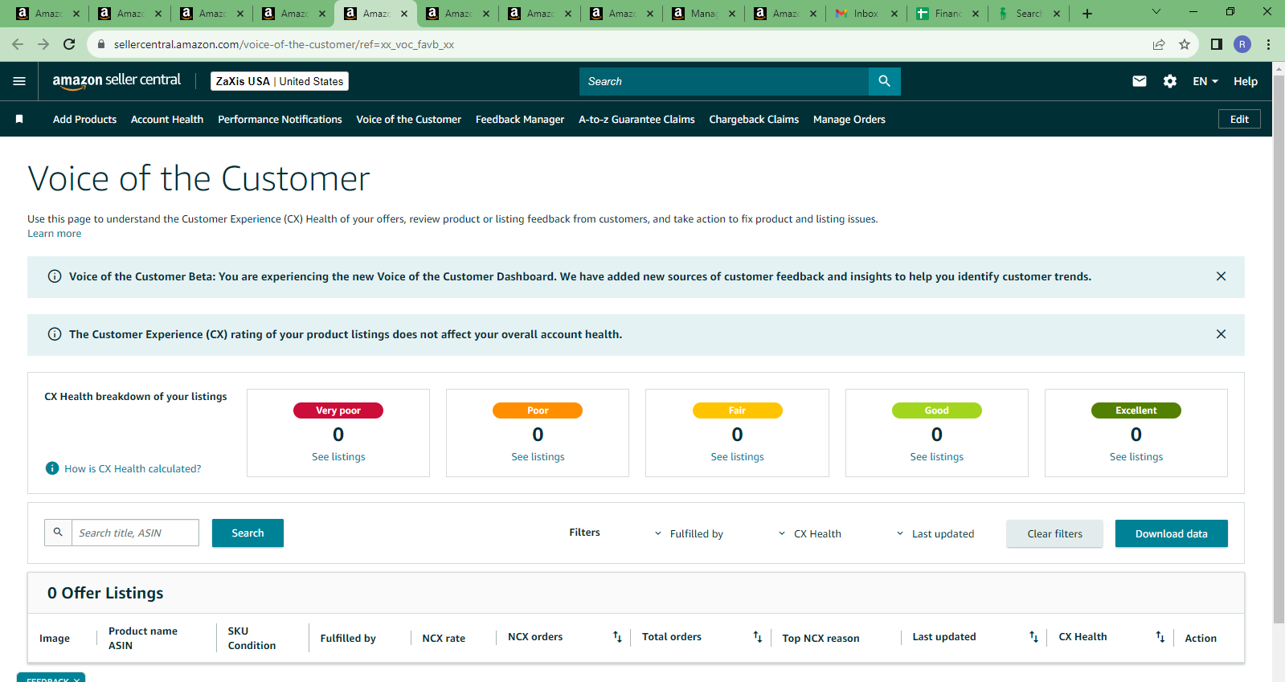The width and height of the screenshot is (1285, 682).
Task: Open the ZaXis USA marketplace selector
Action: coord(280,81)
